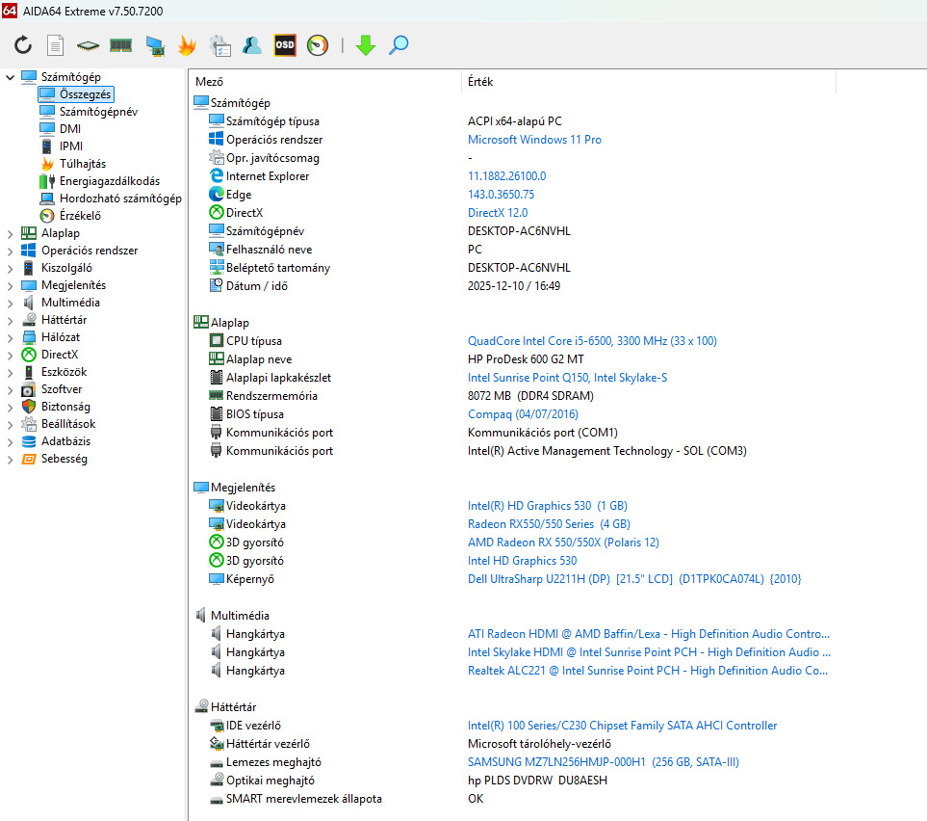
Task: Select Hordozható számítógép entry
Action: pos(120,199)
